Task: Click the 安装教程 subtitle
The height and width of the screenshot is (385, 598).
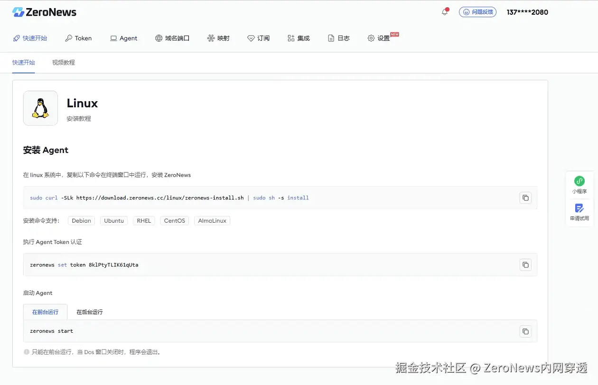Action: point(79,119)
